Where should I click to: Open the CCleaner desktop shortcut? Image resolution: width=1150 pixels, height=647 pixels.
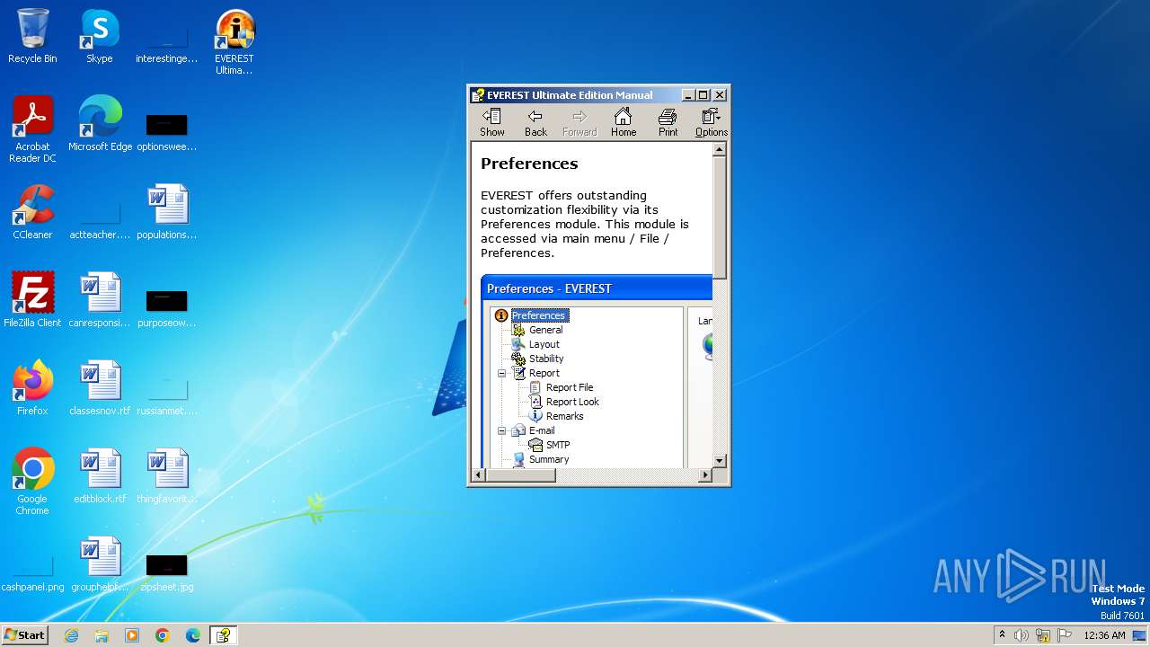click(x=32, y=212)
